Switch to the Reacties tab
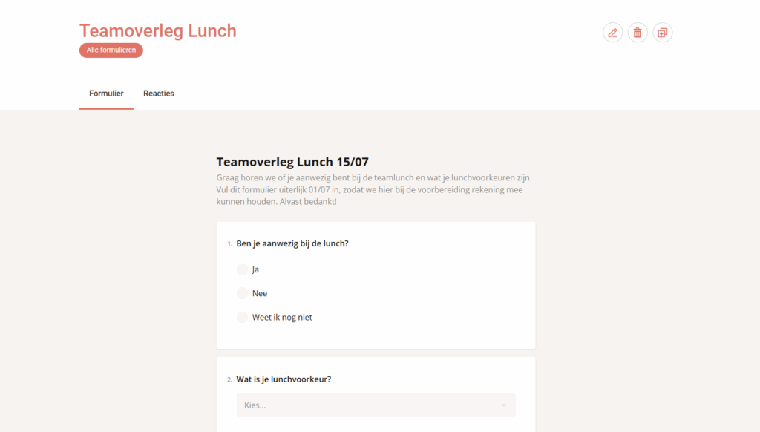760x432 pixels. pos(159,94)
